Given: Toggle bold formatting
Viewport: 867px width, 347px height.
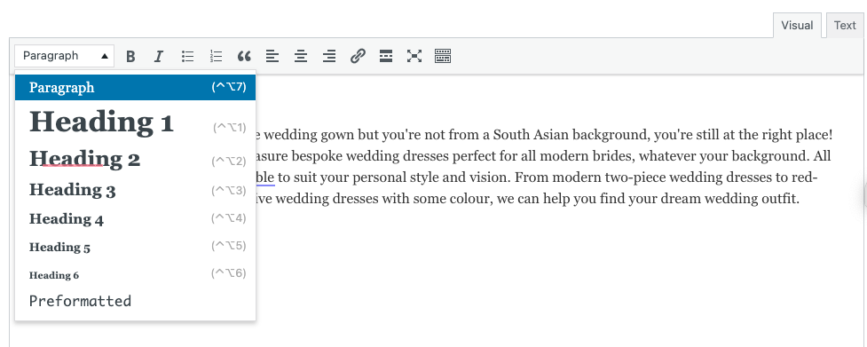Looking at the screenshot, I should tap(130, 56).
